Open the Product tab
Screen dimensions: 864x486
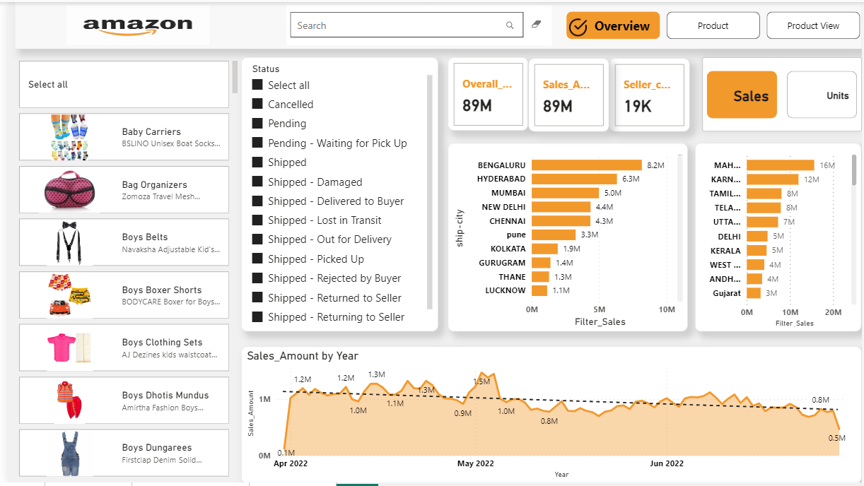pos(713,25)
